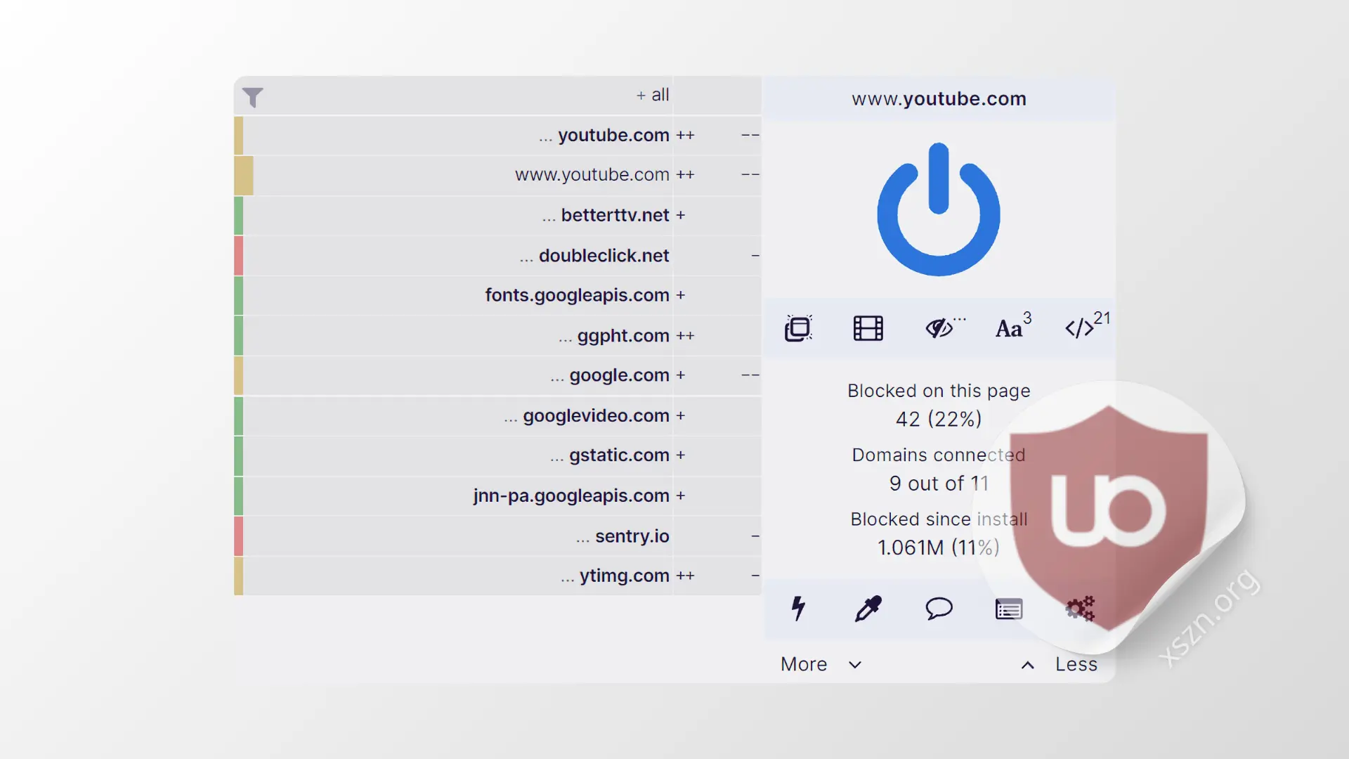Screen dimensions: 1349x759
Task: Toggle large media elements blocking
Action: (868, 327)
